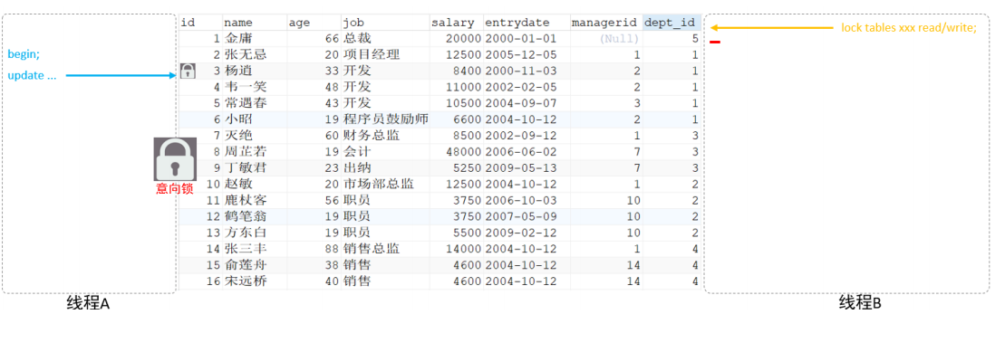The width and height of the screenshot is (995, 343).
Task: Click the job cell 程序员鼓励师
Action: pyautogui.click(x=386, y=119)
